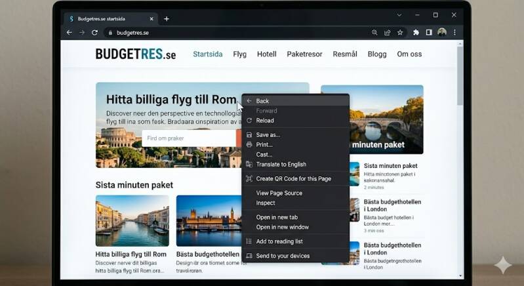This screenshot has height=286, width=524.
Task: Open a new tab with plus button
Action: pyautogui.click(x=167, y=19)
